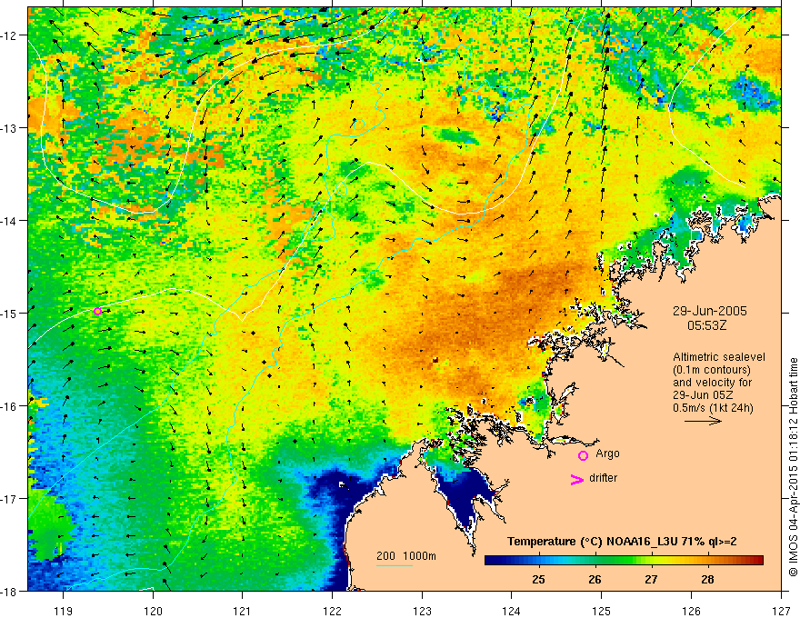Click the Temperature NOAA16_L3U colorbar title
800x618 pixels.
click(x=622, y=541)
